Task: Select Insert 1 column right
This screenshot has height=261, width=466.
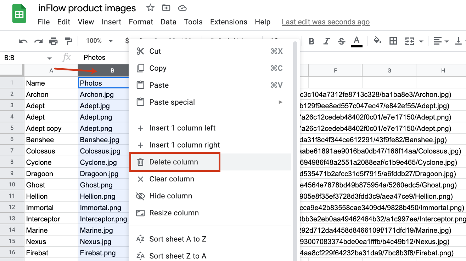Action: tap(210, 145)
